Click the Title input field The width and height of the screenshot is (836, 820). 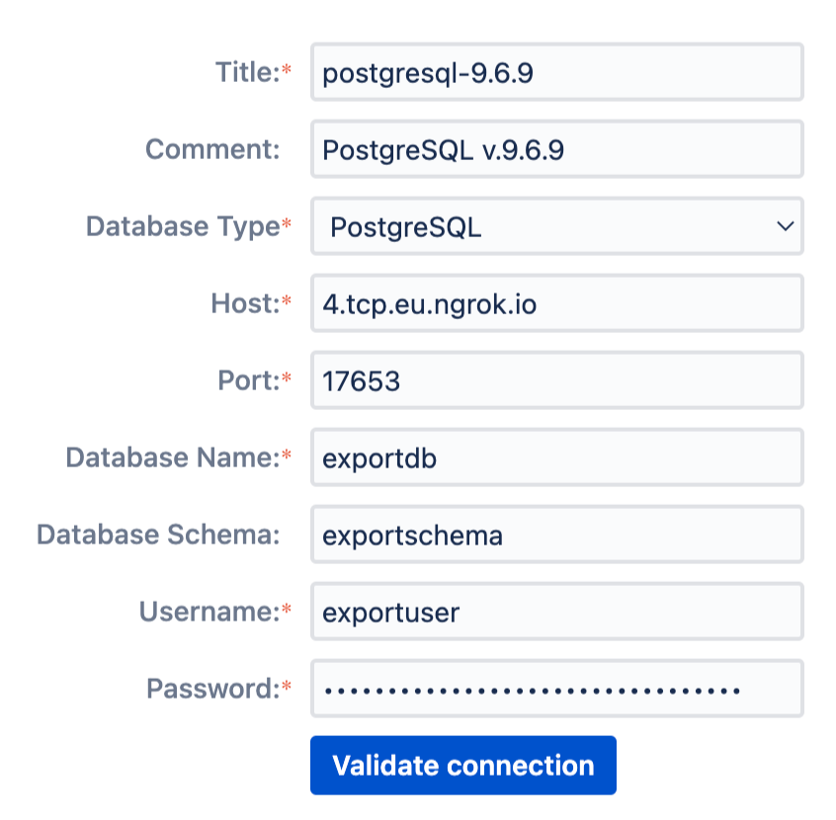556,72
